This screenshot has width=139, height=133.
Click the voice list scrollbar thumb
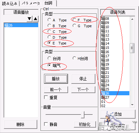tap(132, 48)
